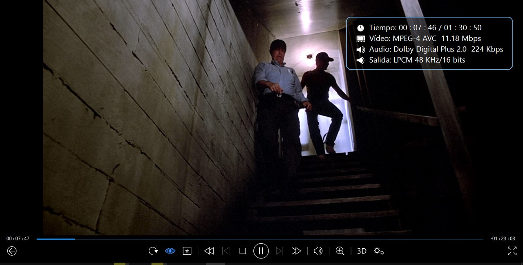
Task: Seek on the playback progress bar
Action: pos(260,239)
